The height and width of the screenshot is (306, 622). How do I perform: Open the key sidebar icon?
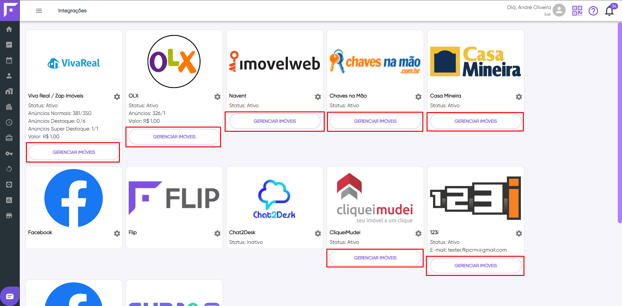[9, 153]
